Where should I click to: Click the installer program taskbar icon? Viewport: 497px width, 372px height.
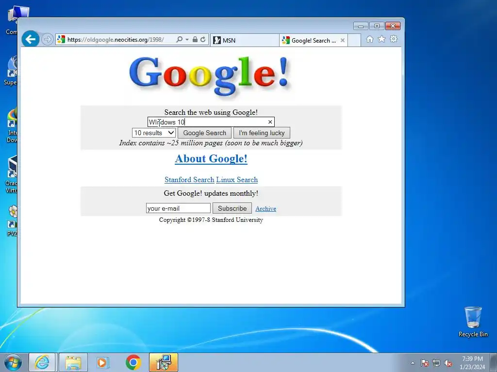[x=164, y=362]
